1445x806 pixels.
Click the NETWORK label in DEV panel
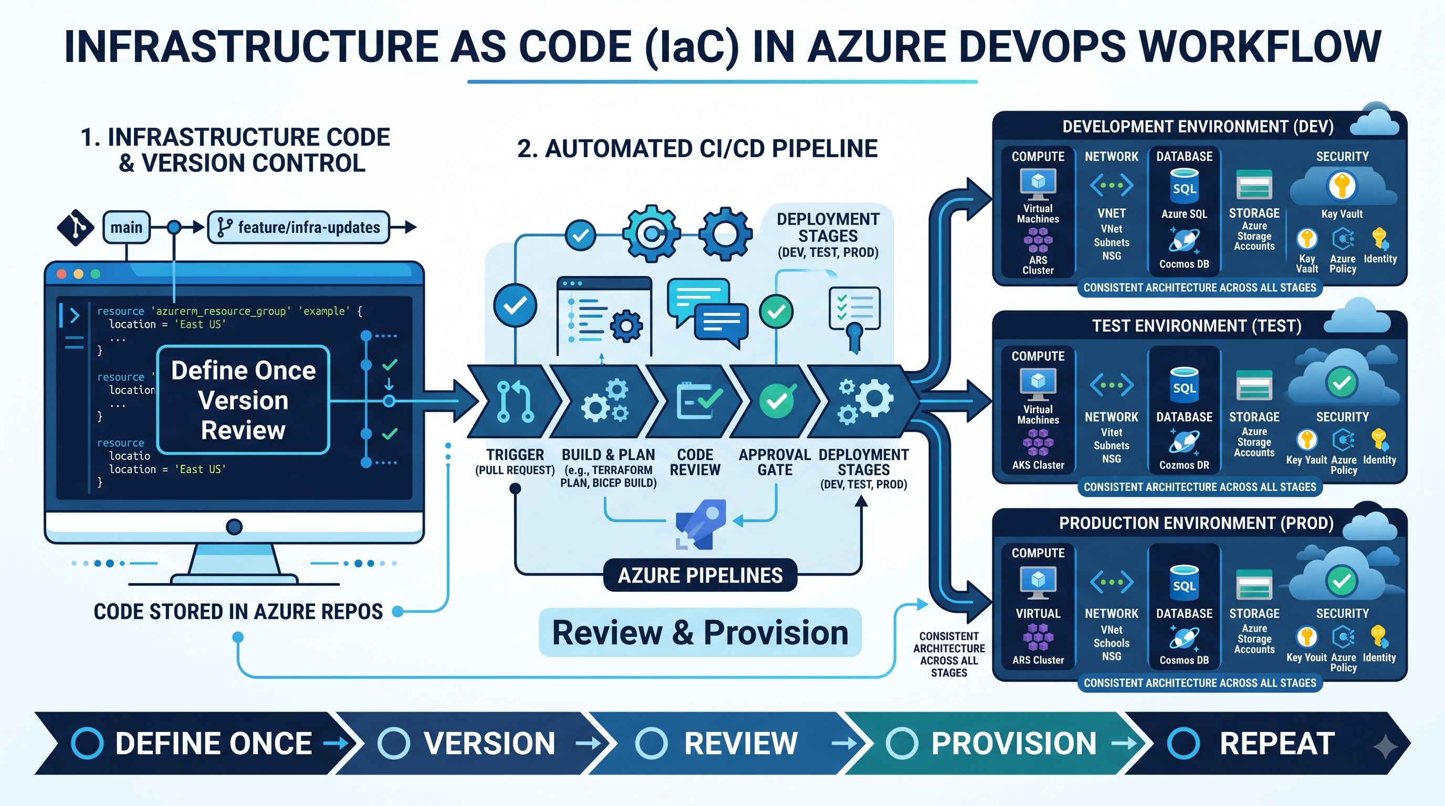click(x=1111, y=156)
